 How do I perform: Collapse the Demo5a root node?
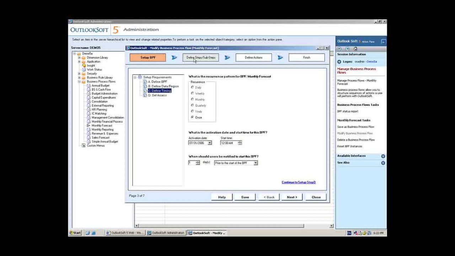click(x=74, y=54)
